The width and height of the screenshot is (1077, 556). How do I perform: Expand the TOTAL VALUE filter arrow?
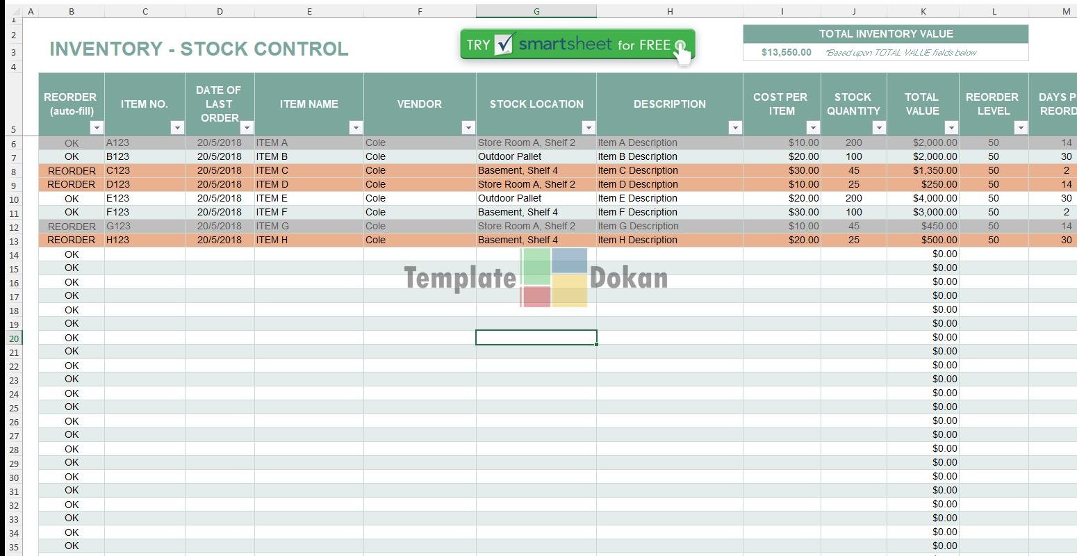tap(951, 128)
